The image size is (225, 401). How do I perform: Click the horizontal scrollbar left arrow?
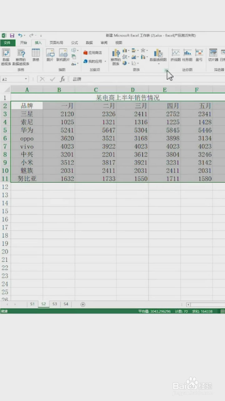188,305
